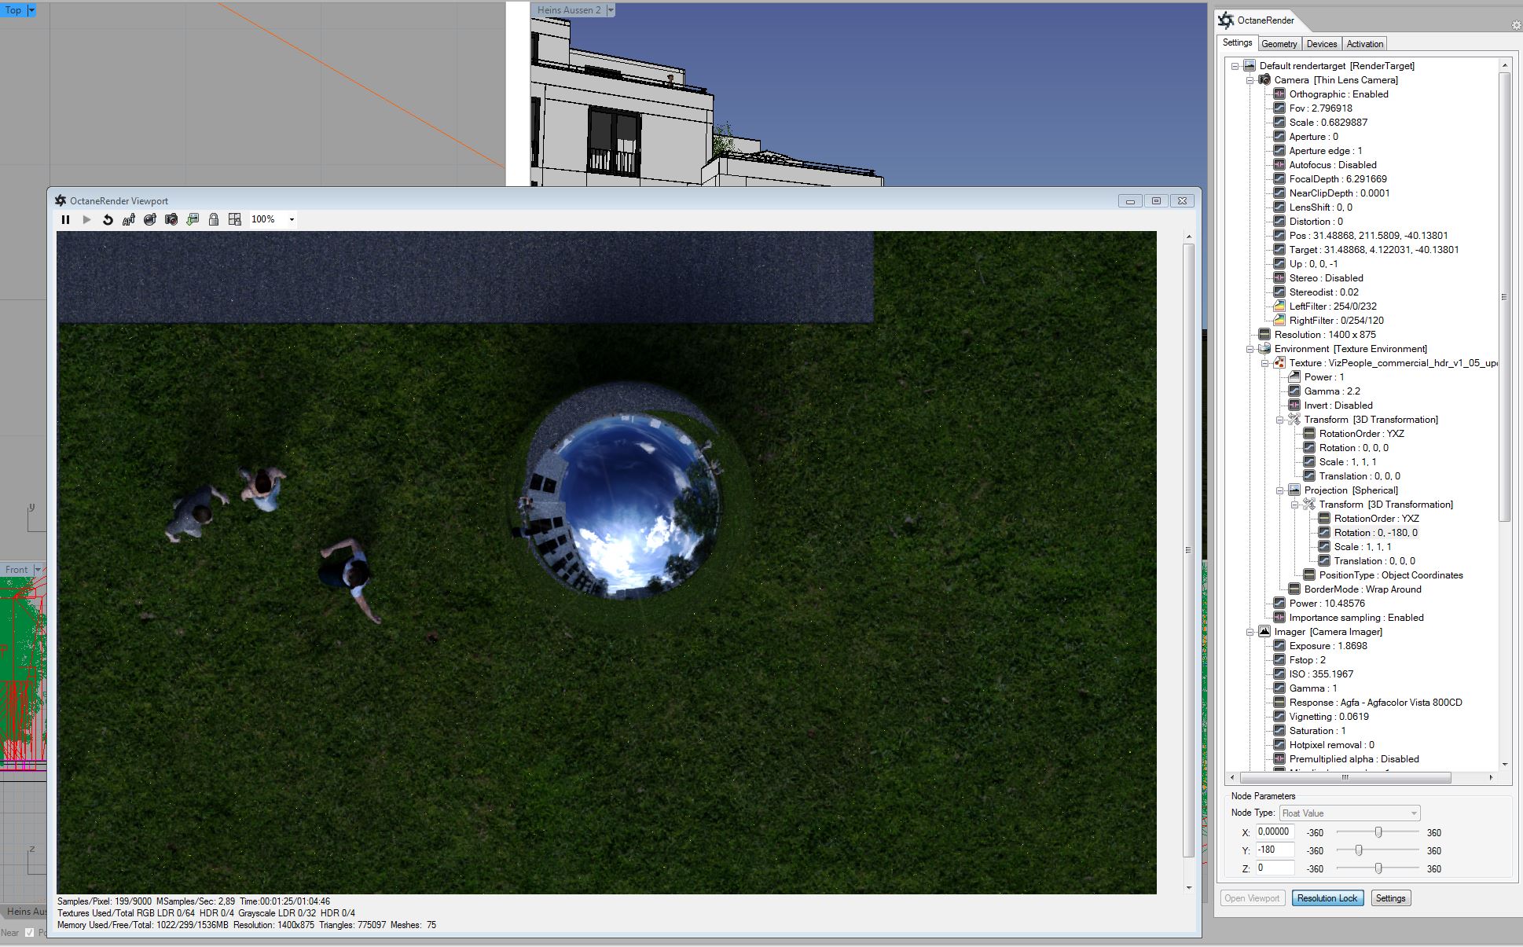The width and height of the screenshot is (1523, 947).
Task: Restart the render with the reset arrow
Action: (x=108, y=220)
